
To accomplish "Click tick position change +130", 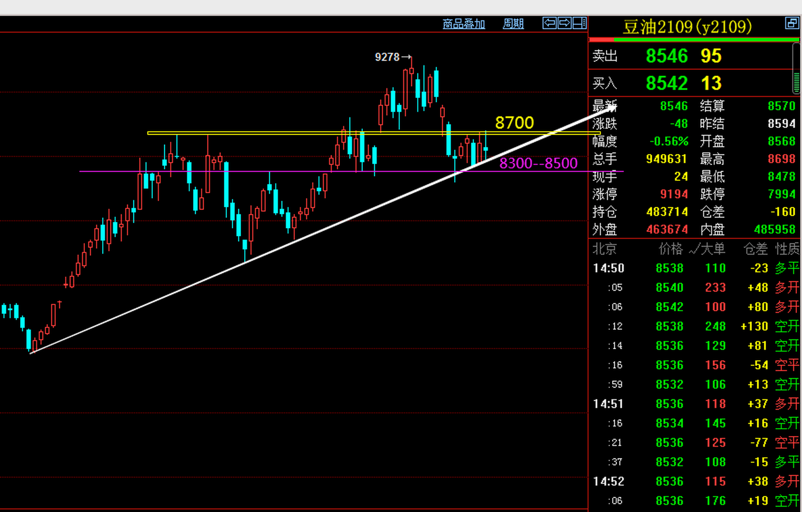I will (754, 326).
